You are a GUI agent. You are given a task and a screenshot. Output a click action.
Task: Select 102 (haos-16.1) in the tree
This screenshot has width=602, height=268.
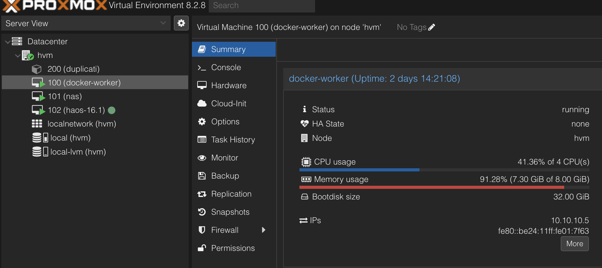coord(76,110)
